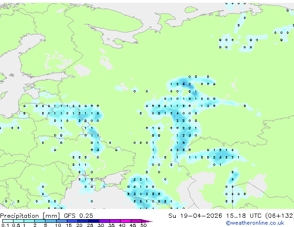Image resolution: width=294 pixels, height=227 pixels.
Task: Click the purple swatch between 30 and 35
Action: coord(104,221)
